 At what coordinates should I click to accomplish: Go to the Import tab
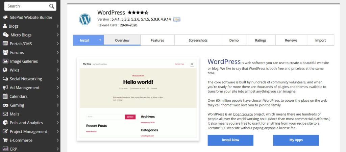click(320, 40)
